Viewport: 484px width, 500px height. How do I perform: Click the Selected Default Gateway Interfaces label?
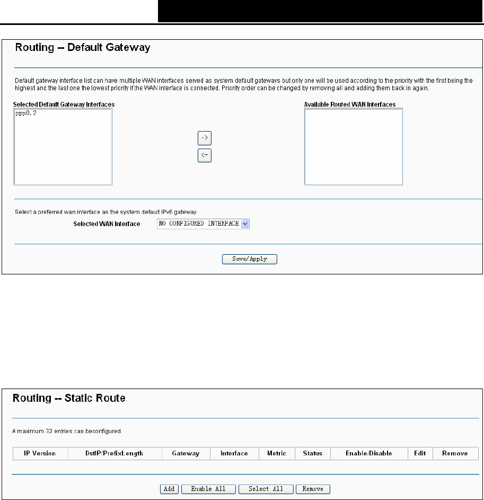coord(64,104)
